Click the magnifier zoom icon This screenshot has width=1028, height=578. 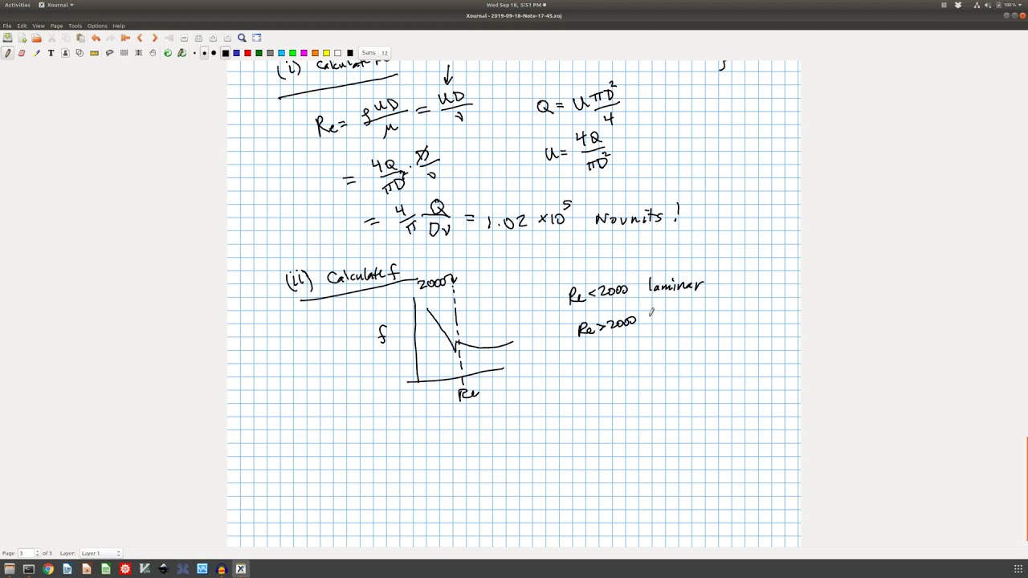click(x=242, y=38)
